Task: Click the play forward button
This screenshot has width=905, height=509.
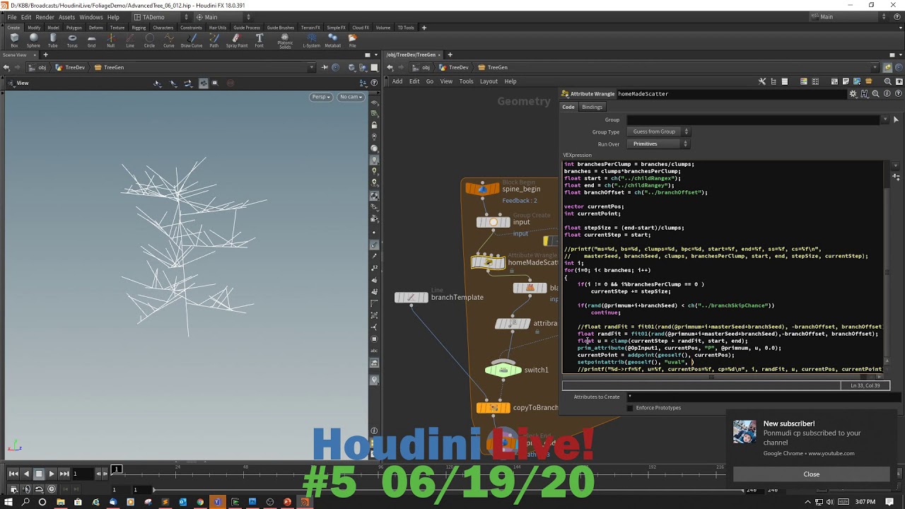Action: pyautogui.click(x=52, y=474)
